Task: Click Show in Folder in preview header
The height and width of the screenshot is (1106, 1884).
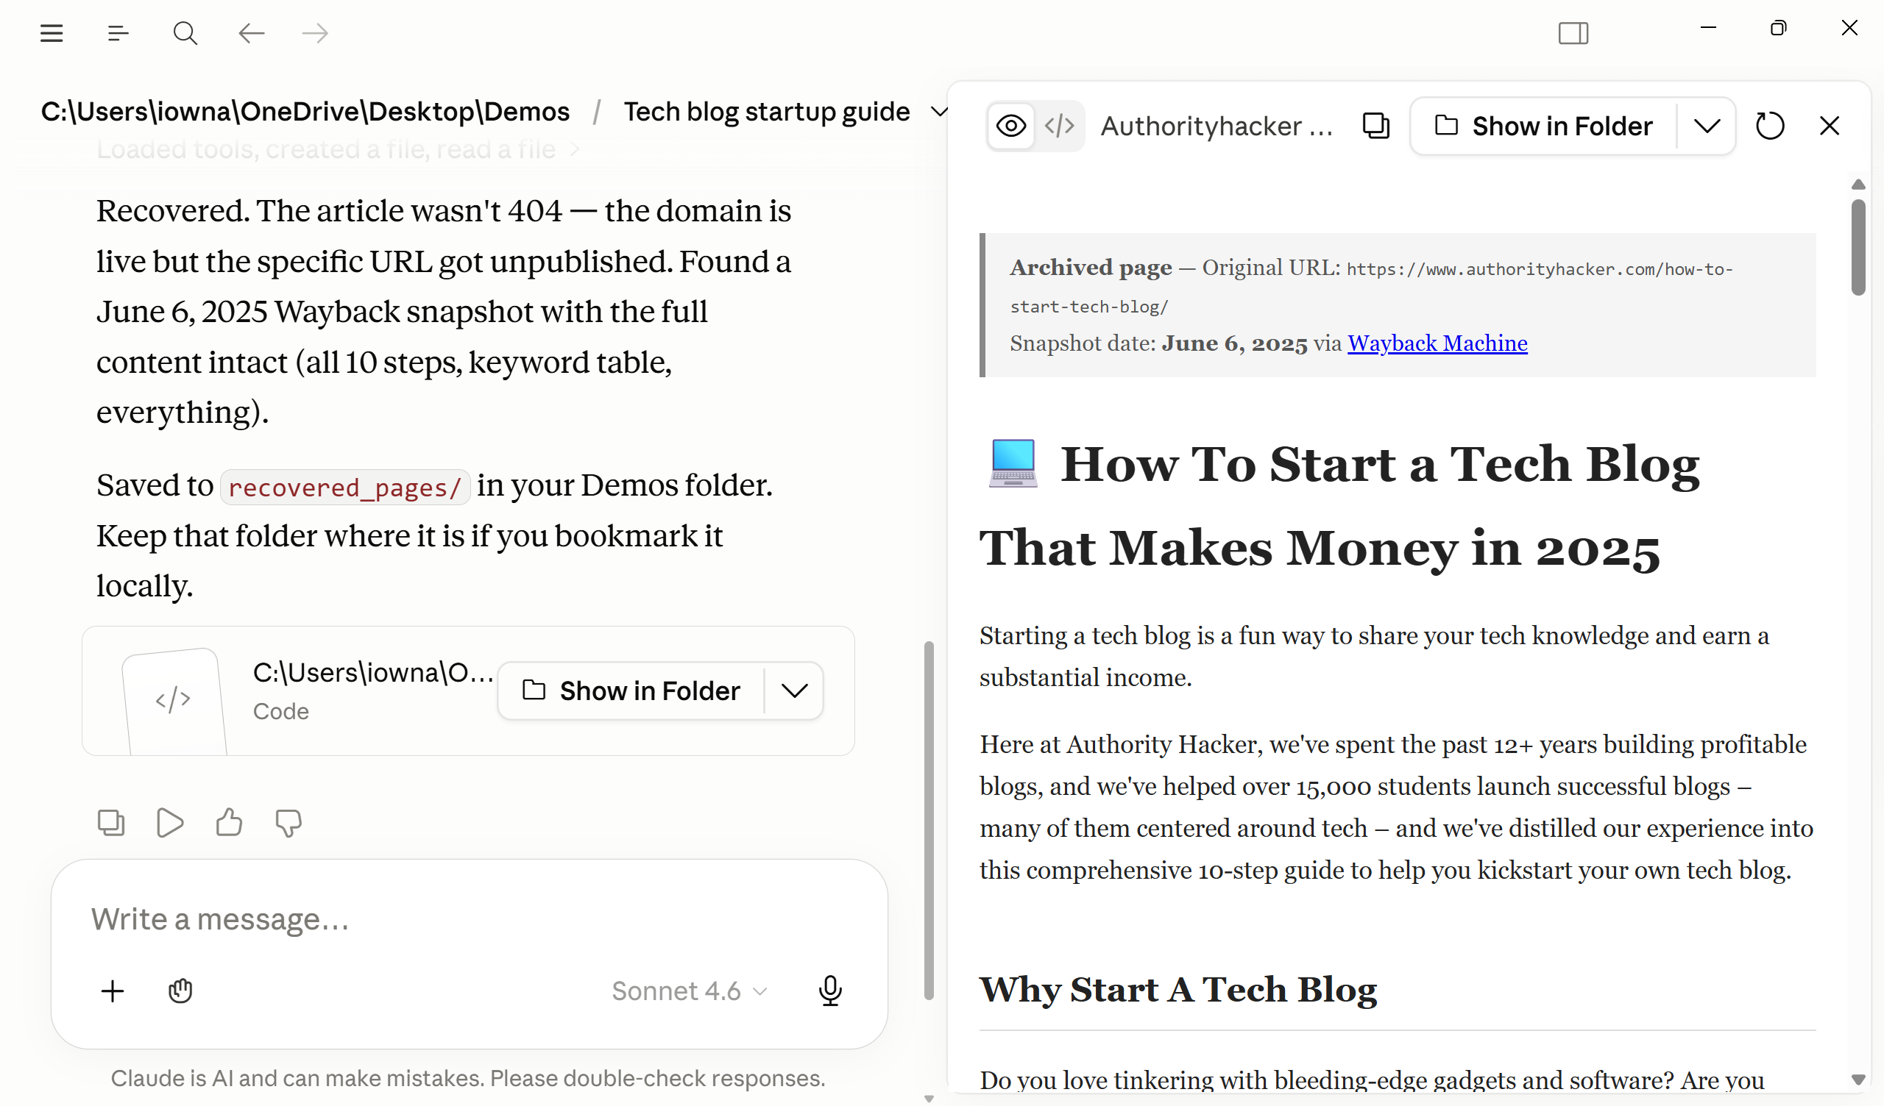Action: (x=1544, y=126)
